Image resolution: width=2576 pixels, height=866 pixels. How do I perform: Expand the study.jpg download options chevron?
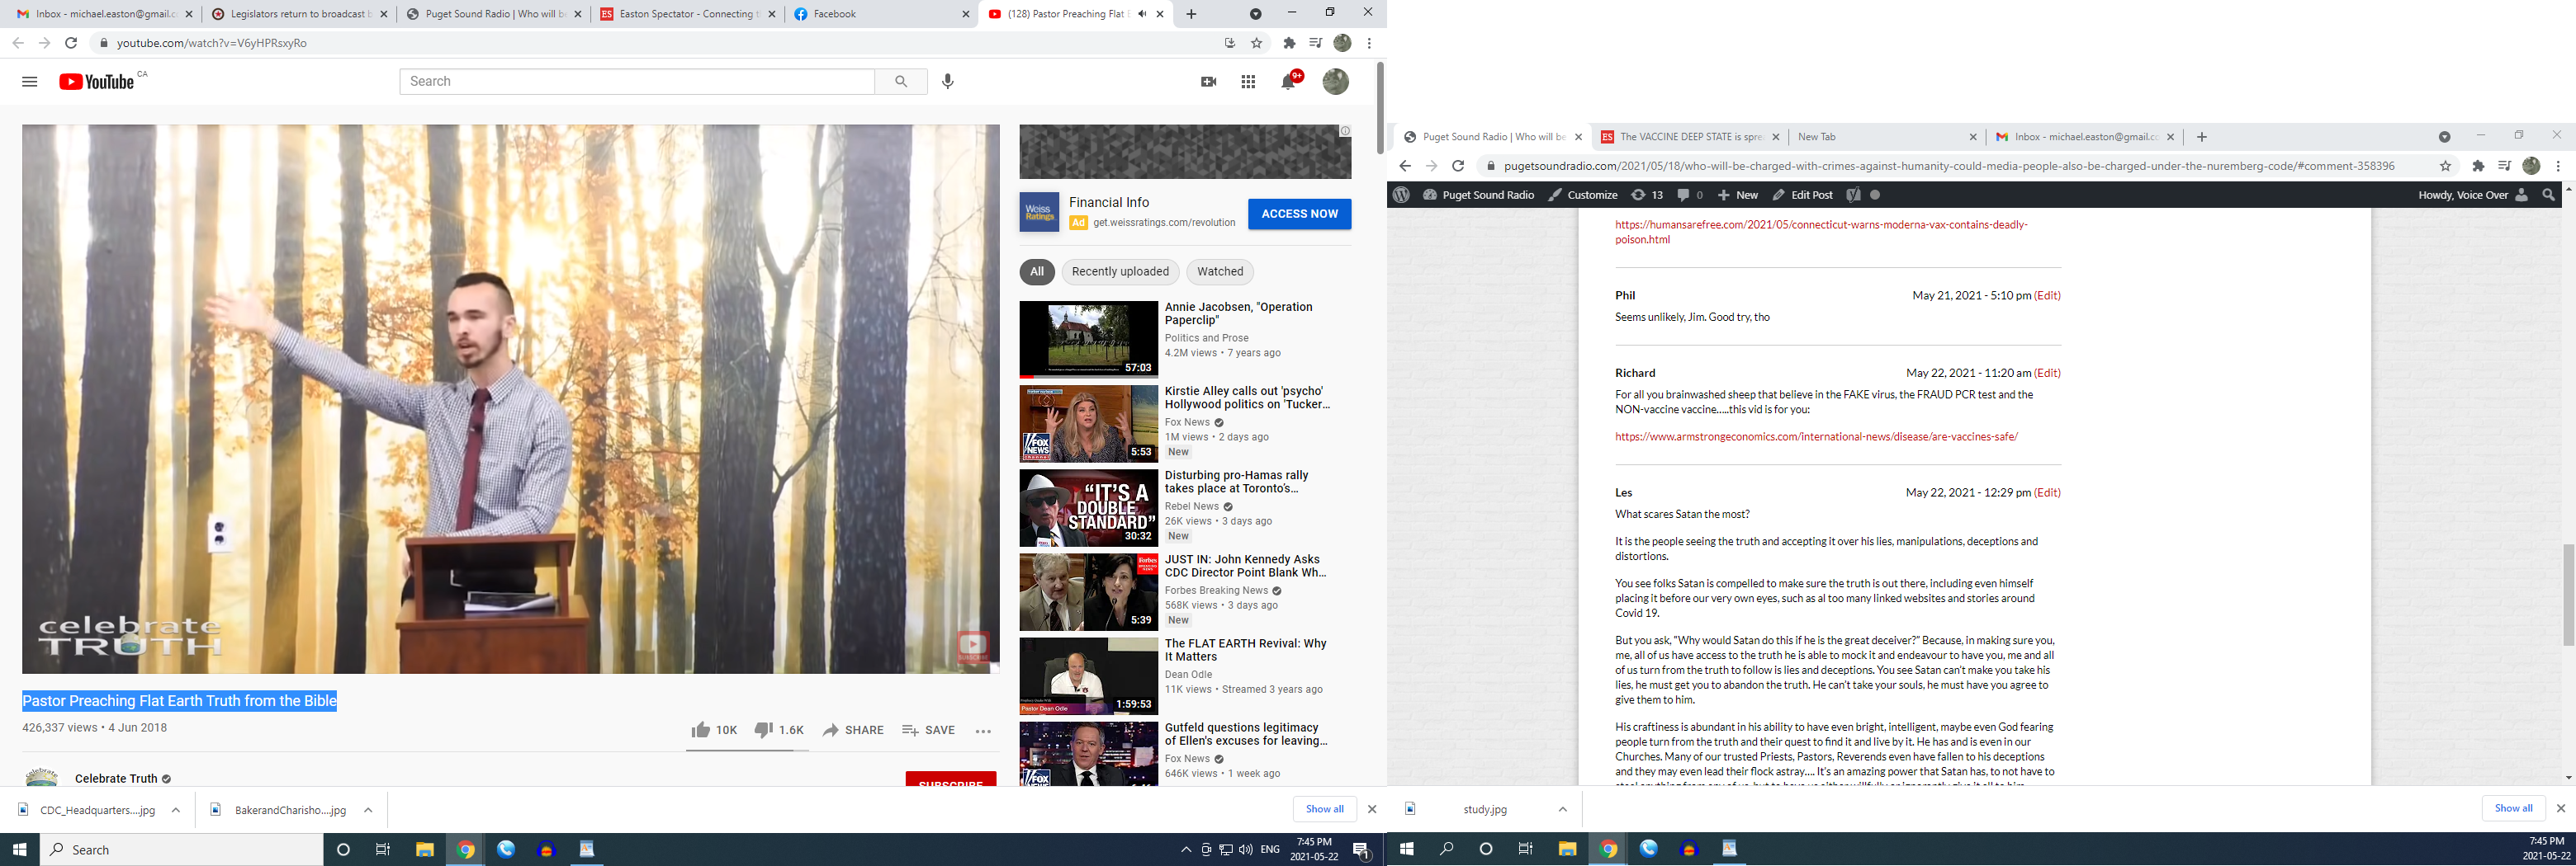[x=1562, y=809]
